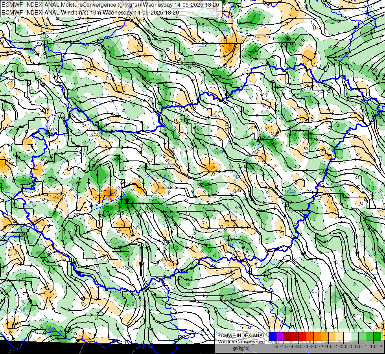The height and width of the screenshot is (354, 385).
Task: Click the -2.5 value on legend scale
Action: (313, 347)
